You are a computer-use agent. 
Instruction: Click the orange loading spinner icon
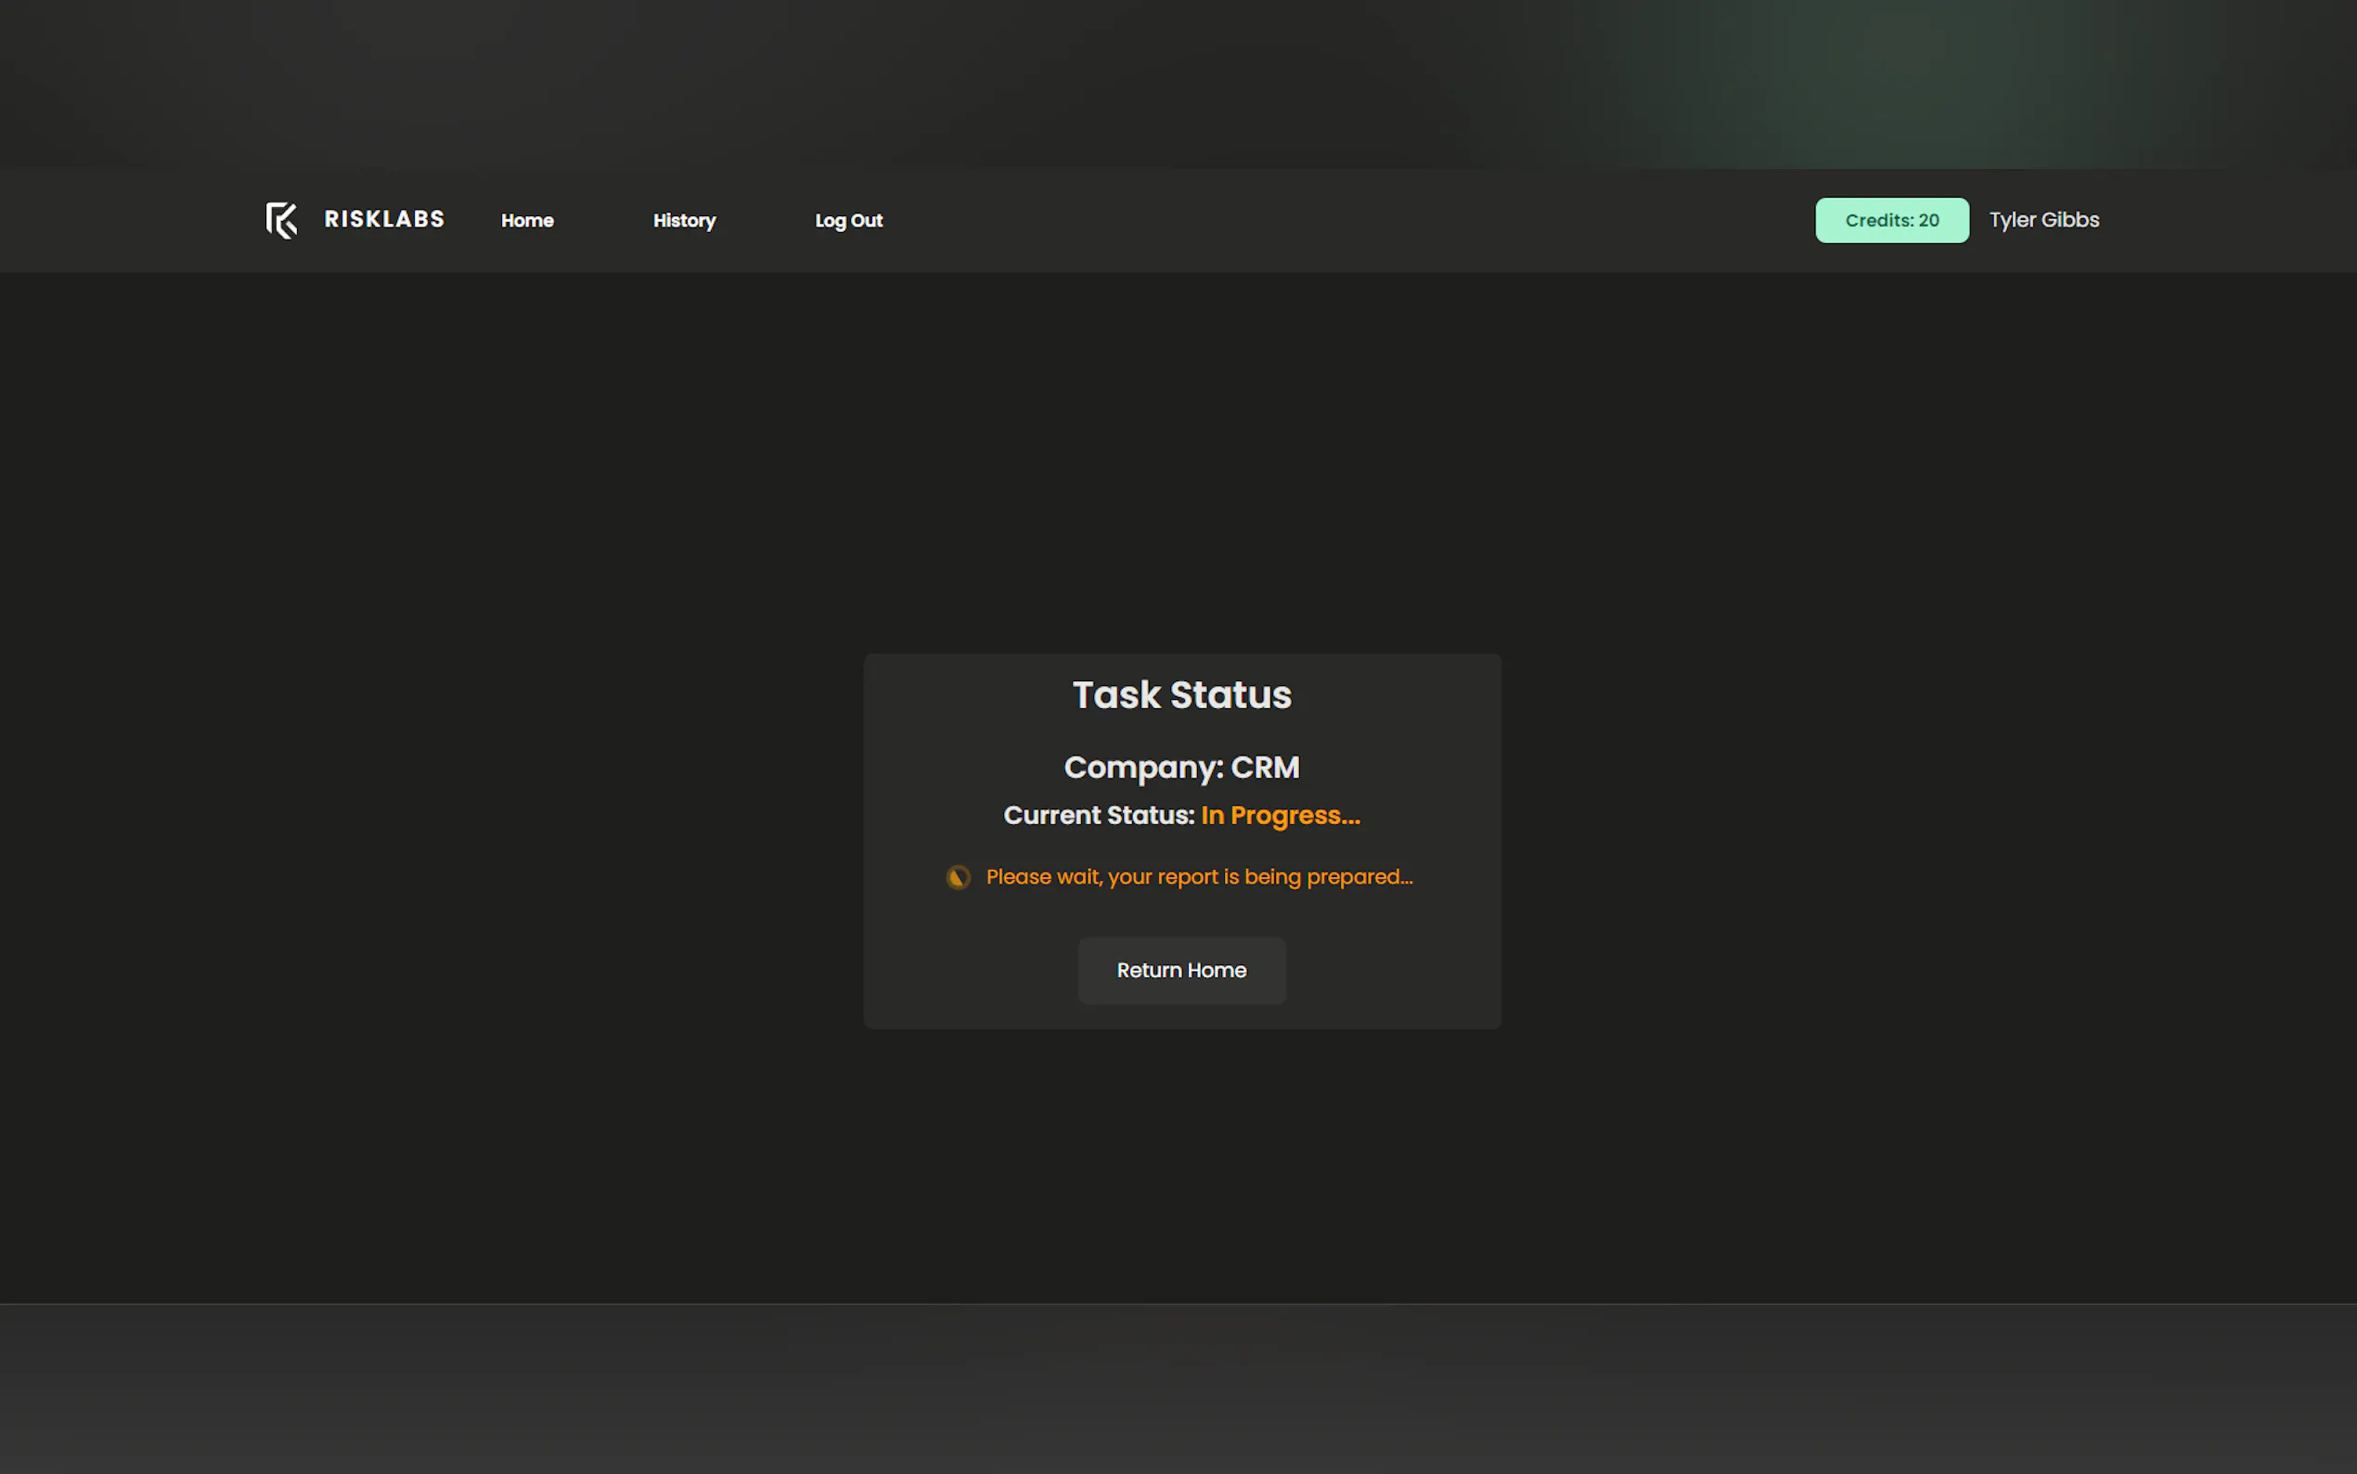pyautogui.click(x=958, y=877)
